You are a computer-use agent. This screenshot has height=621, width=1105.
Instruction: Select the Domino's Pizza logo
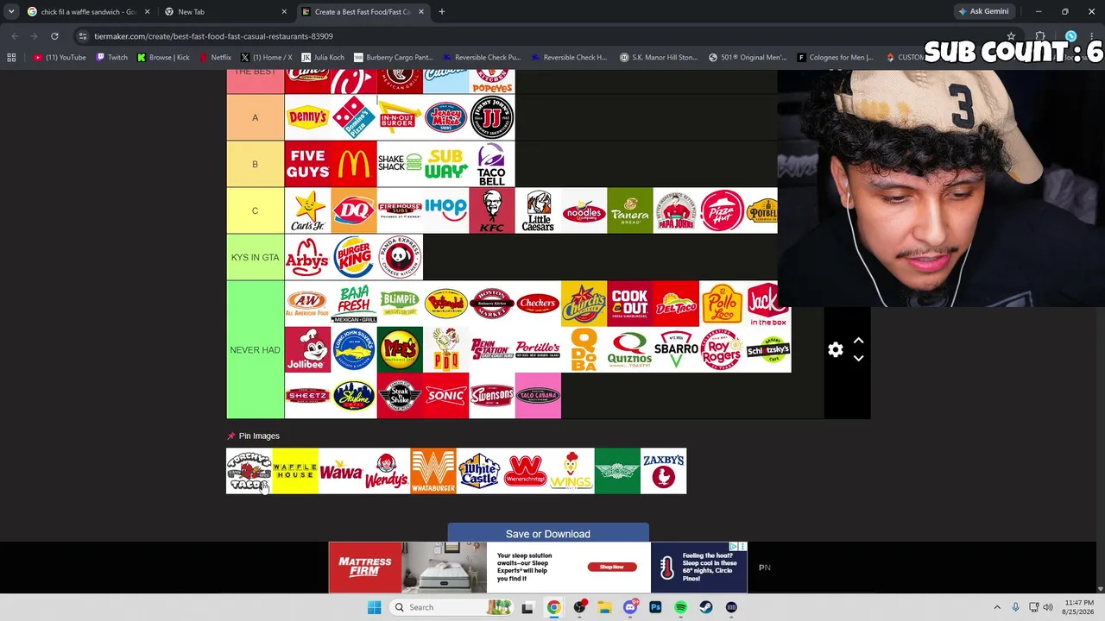click(354, 117)
